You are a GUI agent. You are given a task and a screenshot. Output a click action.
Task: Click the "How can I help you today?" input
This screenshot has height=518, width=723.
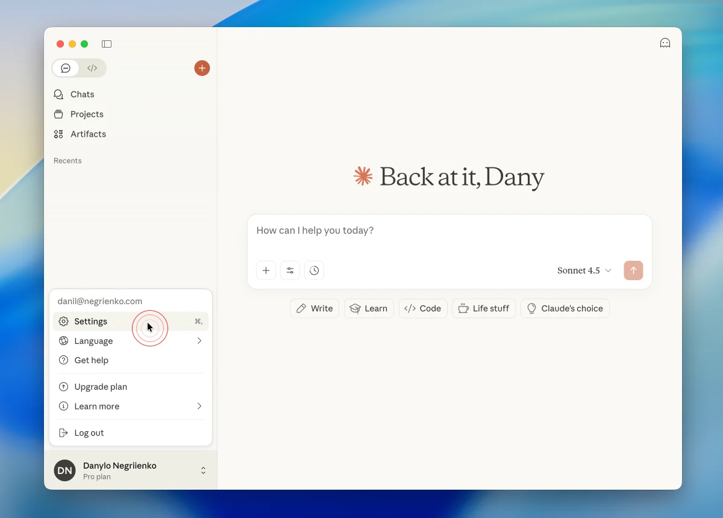(x=449, y=231)
